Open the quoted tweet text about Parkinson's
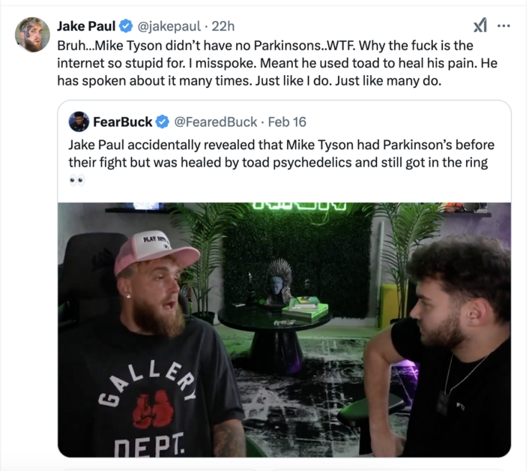 281,154
